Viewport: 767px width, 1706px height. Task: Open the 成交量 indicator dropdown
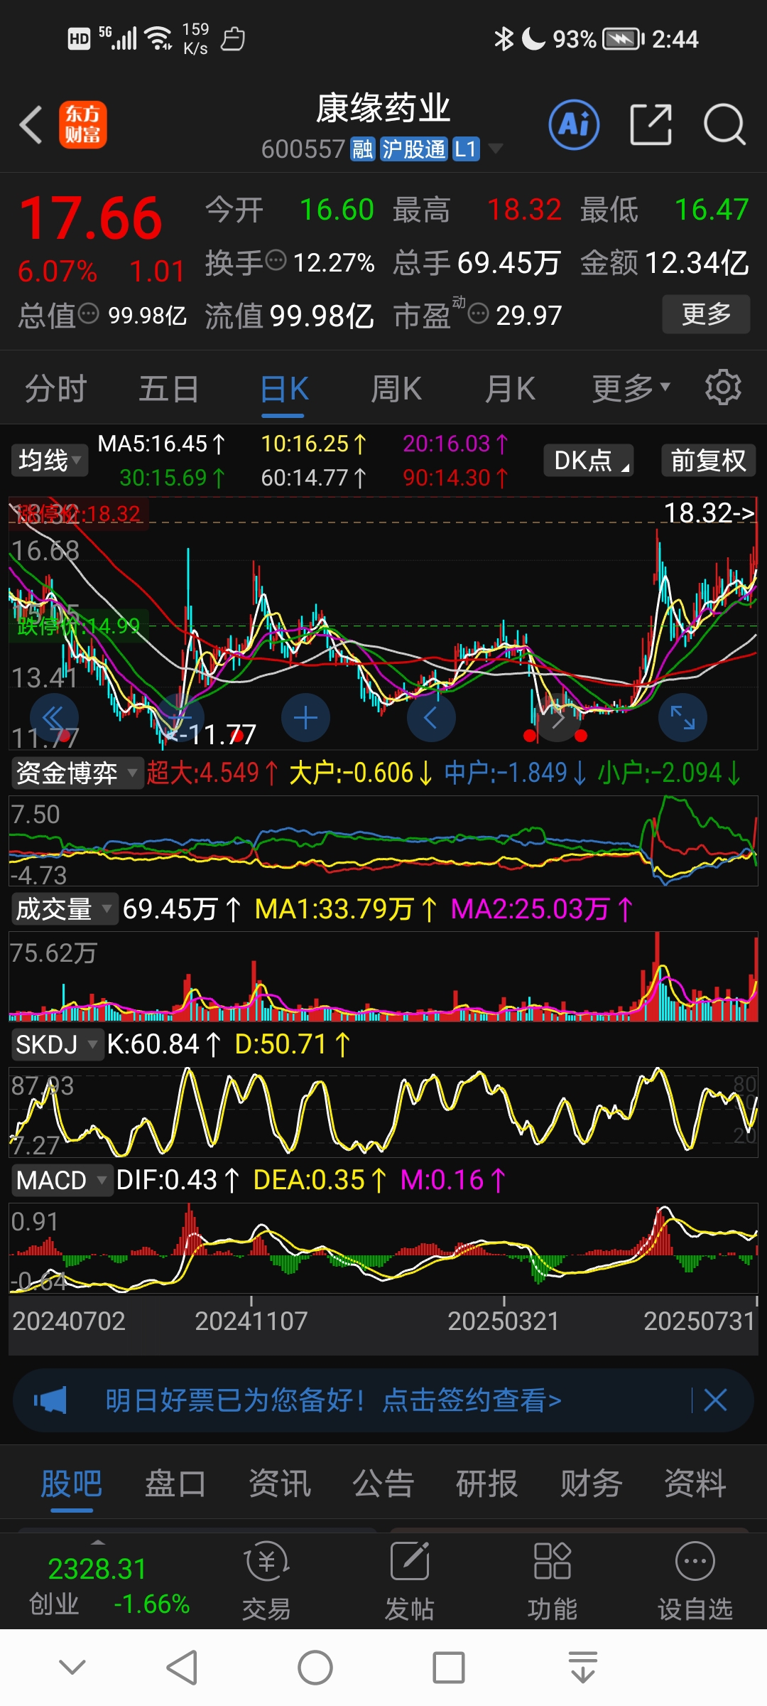[64, 909]
